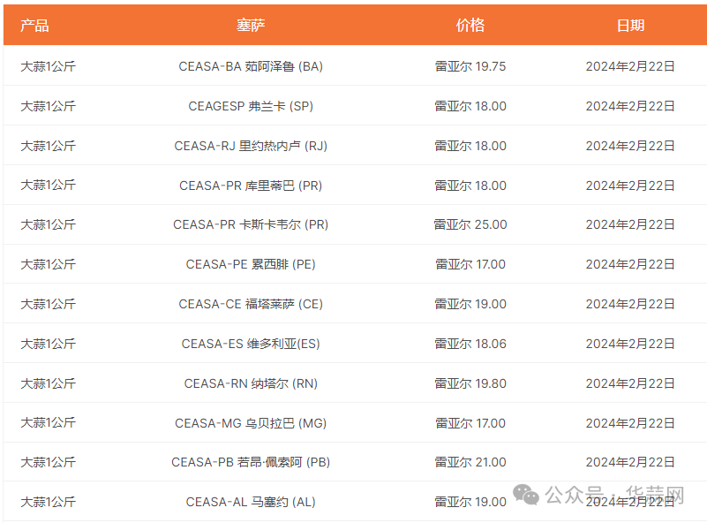Select the CEASA-PR 卡斯卡韦尔 (PR) market cell

tap(251, 224)
